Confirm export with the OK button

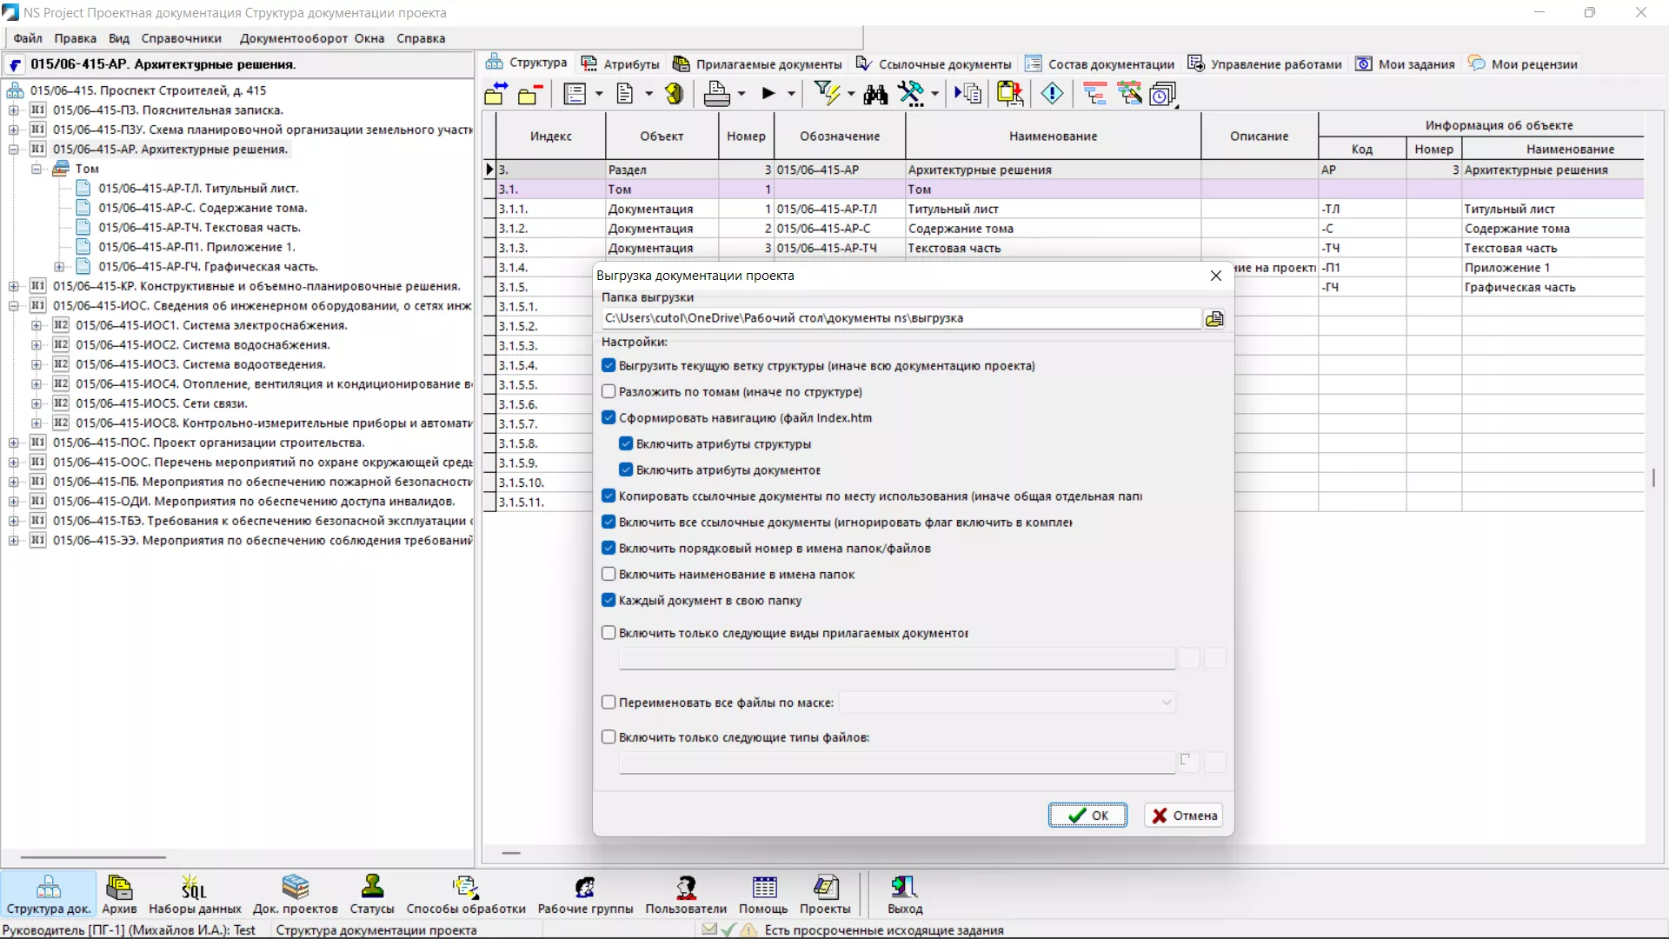(1087, 816)
